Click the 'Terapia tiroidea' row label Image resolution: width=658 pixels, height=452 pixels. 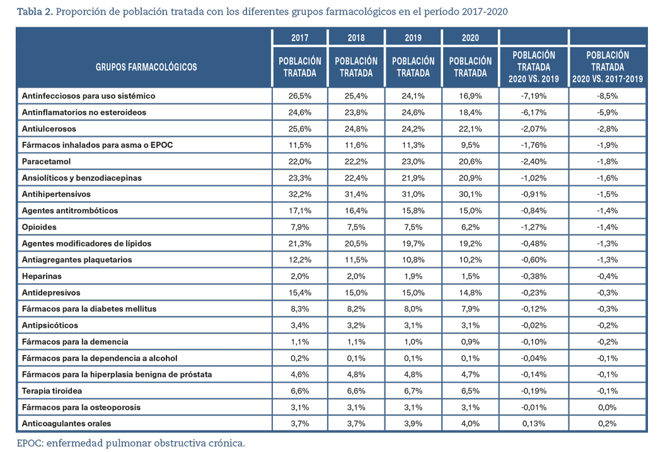click(52, 391)
